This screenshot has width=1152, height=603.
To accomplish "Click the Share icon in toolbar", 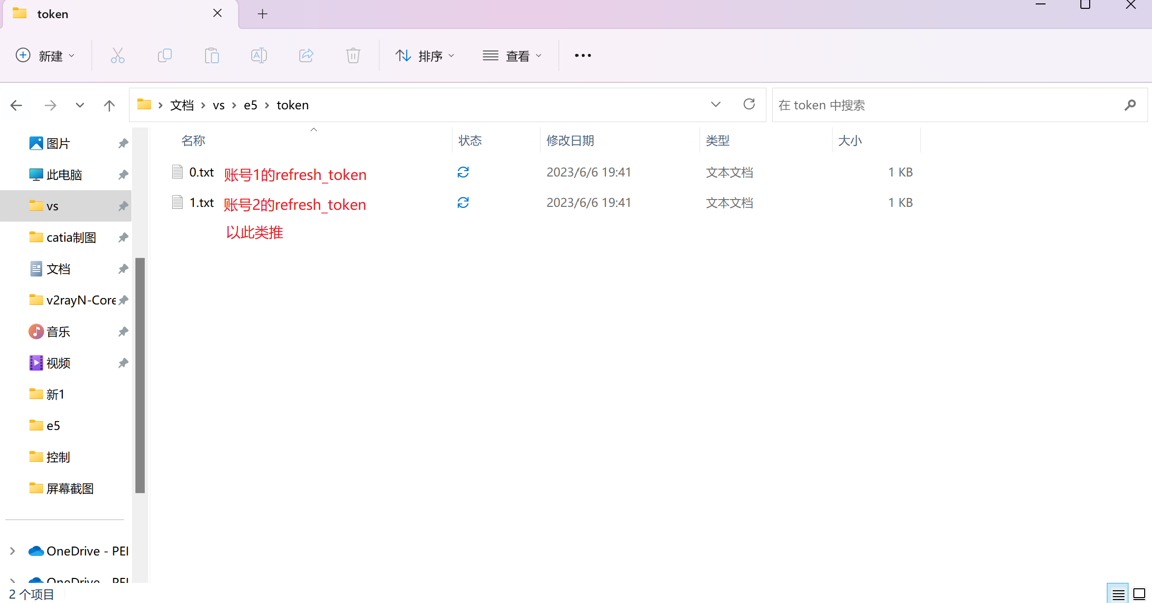I will 306,55.
